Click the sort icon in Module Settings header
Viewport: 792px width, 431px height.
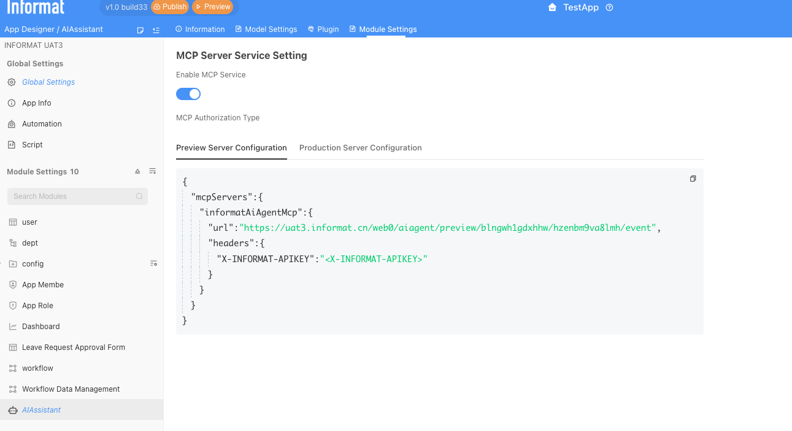(x=137, y=172)
